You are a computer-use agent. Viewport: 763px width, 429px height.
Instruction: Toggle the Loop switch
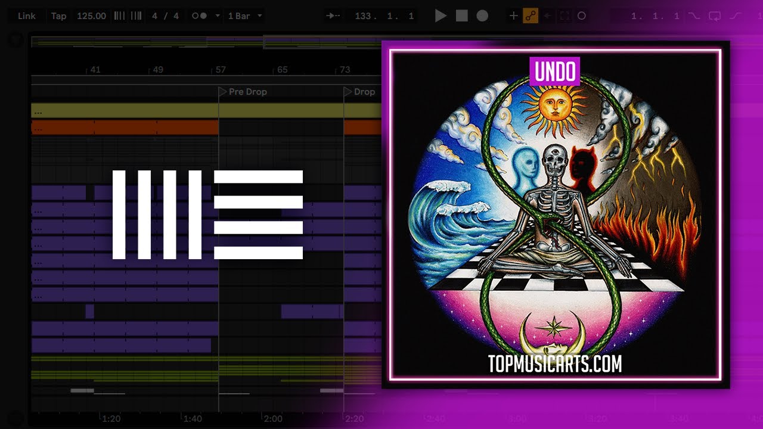(715, 16)
